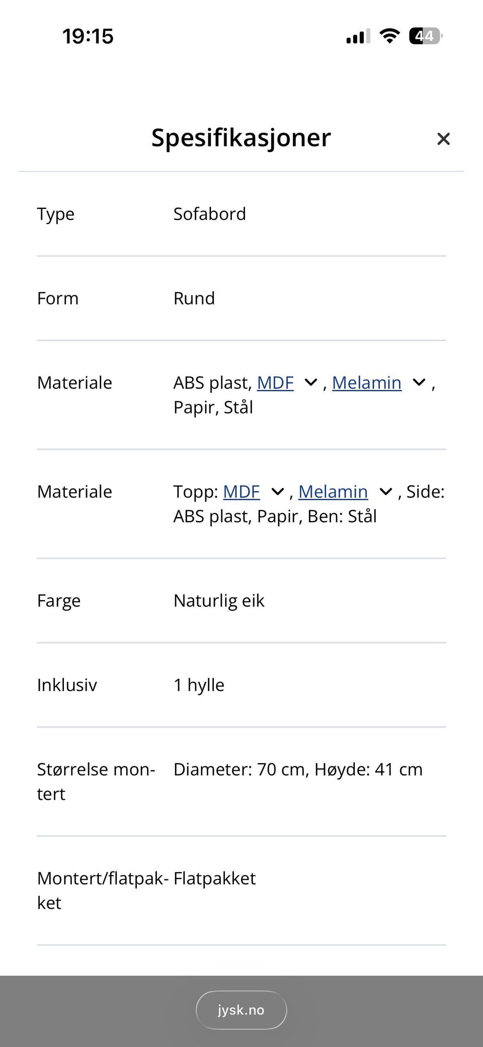
Task: Tap the jysk.no address pill
Action: (241, 1010)
